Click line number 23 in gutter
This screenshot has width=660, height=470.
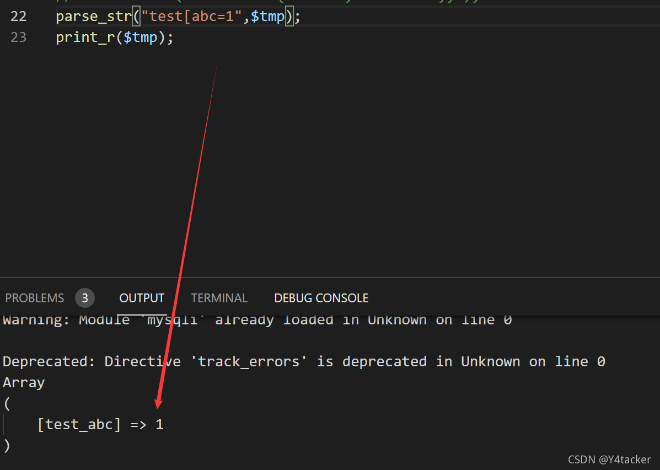(x=19, y=38)
